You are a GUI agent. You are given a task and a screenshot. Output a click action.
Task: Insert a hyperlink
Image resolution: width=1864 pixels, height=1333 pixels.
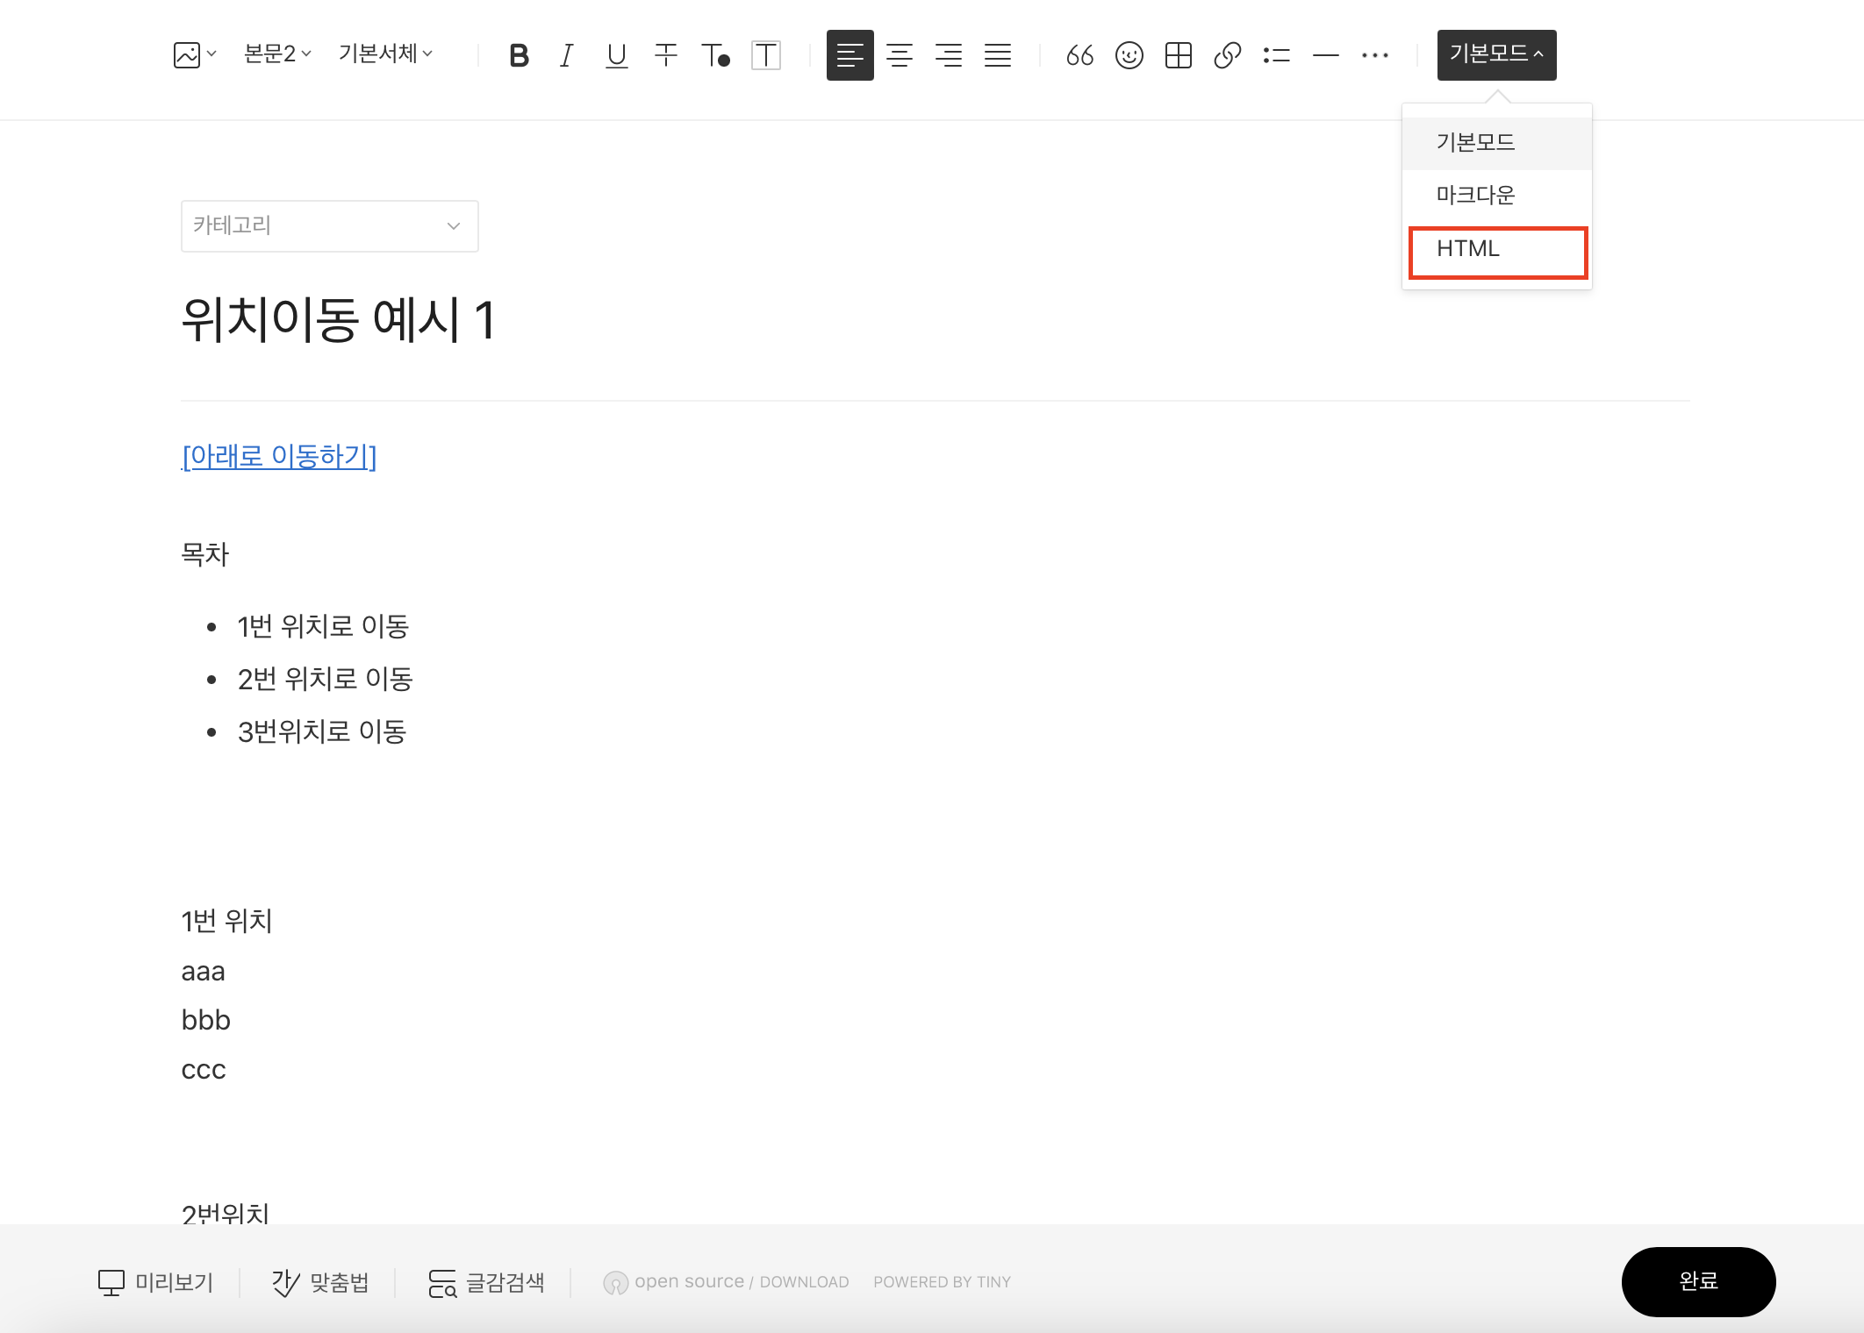tap(1227, 55)
